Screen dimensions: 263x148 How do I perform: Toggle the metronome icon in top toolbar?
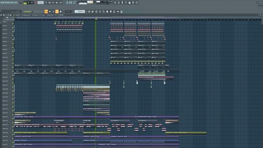click(x=46, y=2)
